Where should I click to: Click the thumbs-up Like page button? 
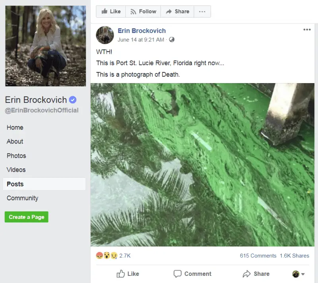tap(111, 12)
